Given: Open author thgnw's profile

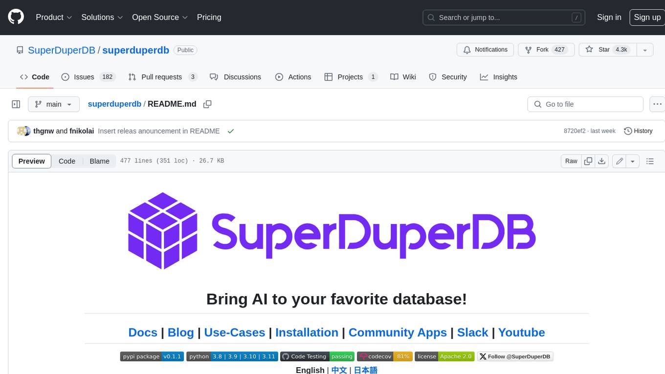Looking at the screenshot, I should pos(44,131).
